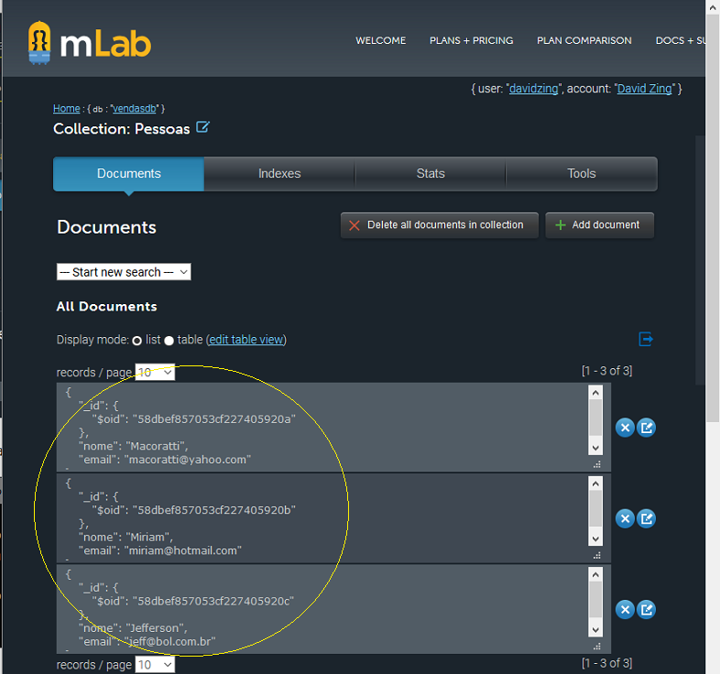Click the bottom [1 - 3 of 3] counter

pyautogui.click(x=607, y=663)
